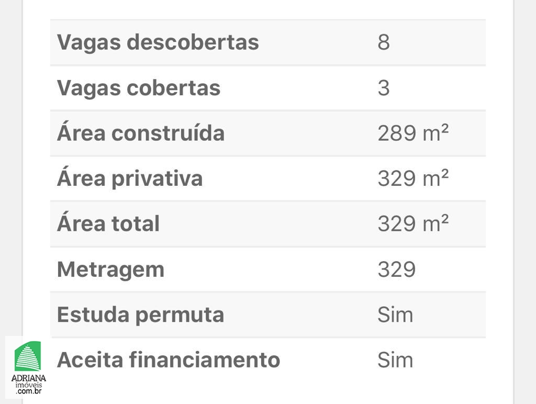Click the 329 value next to Metragem
This screenshot has height=404, width=536.
[x=397, y=269]
